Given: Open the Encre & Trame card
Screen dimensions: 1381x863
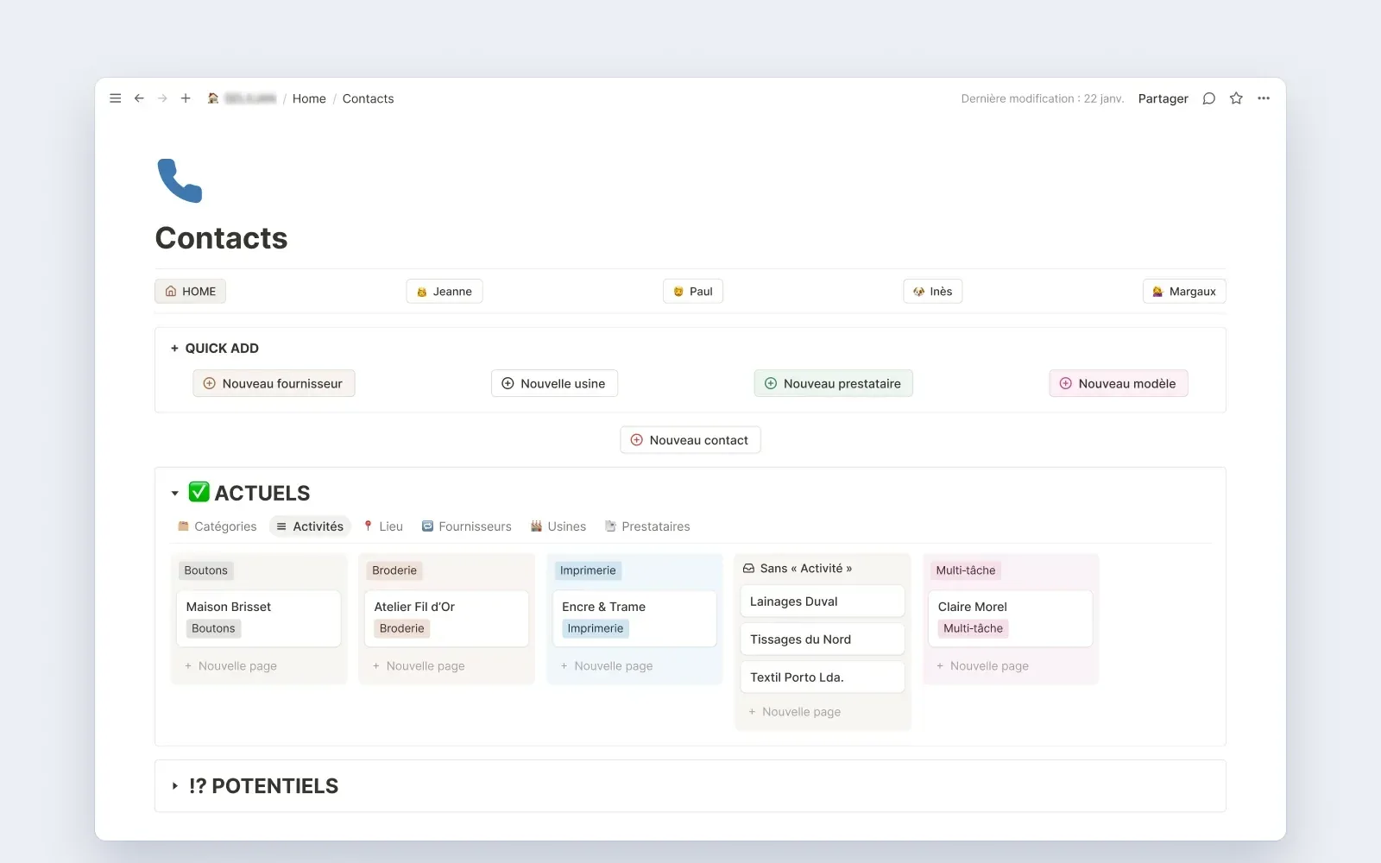Looking at the screenshot, I should tap(634, 618).
